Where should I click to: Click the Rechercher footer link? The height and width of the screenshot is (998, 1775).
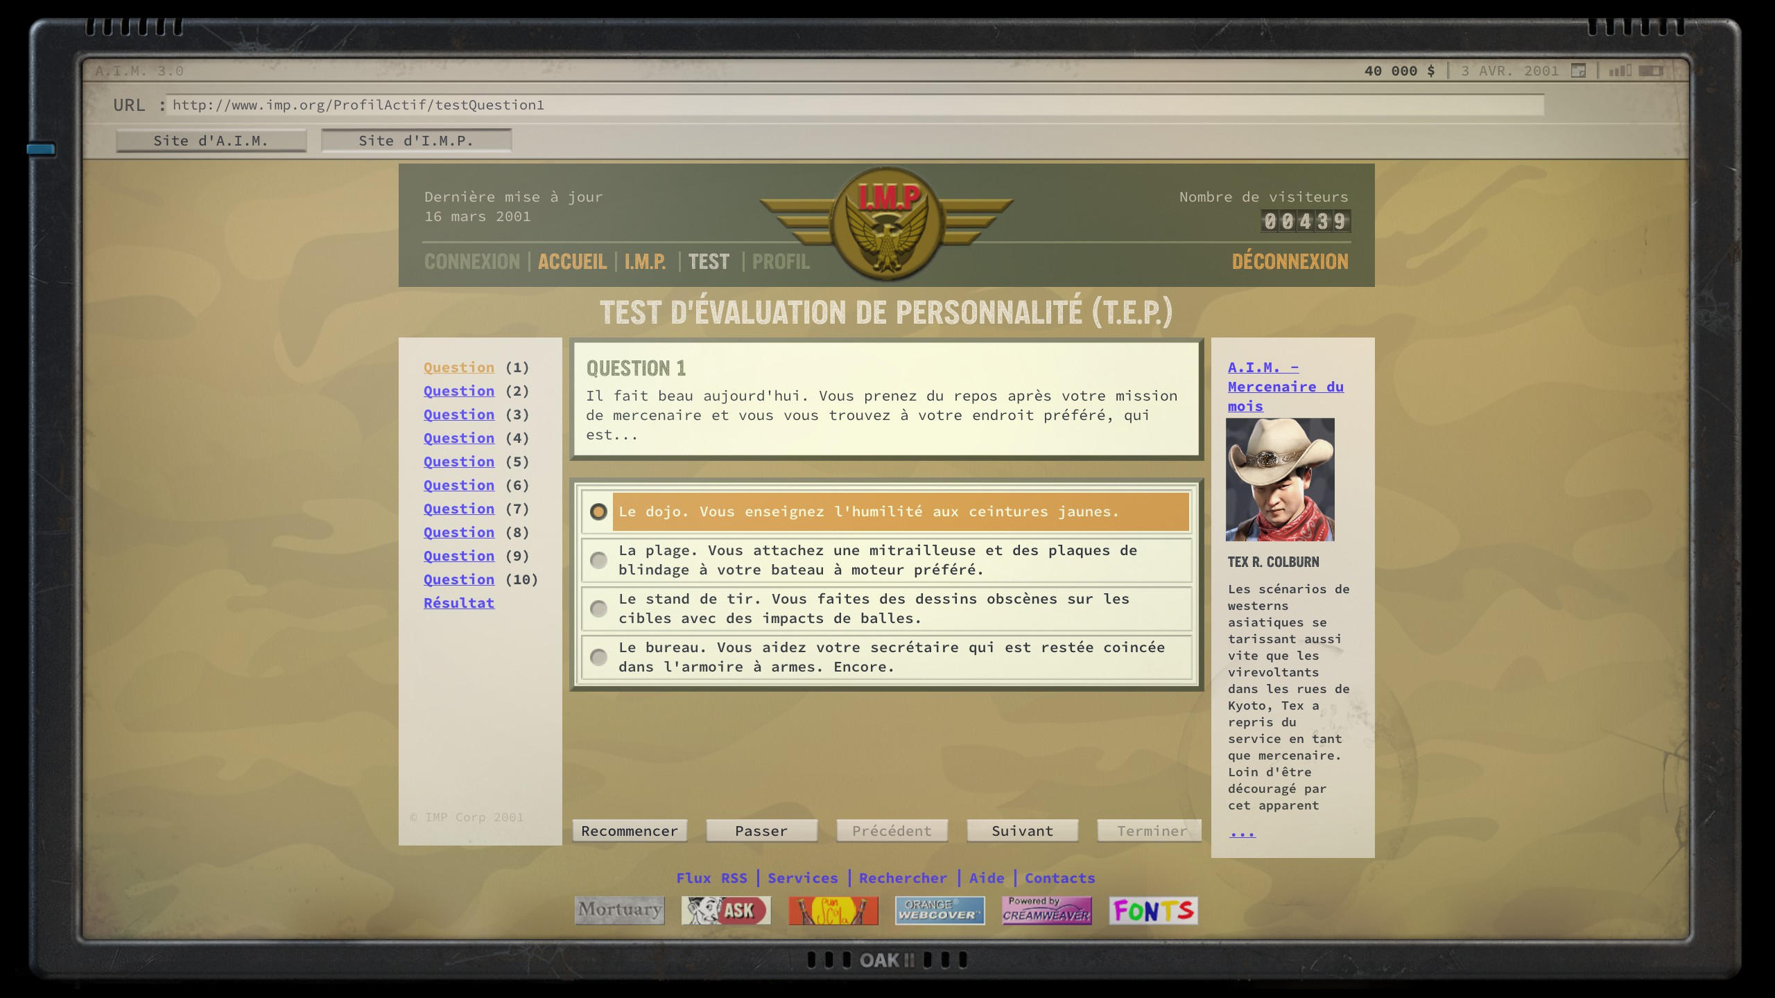pyautogui.click(x=903, y=878)
